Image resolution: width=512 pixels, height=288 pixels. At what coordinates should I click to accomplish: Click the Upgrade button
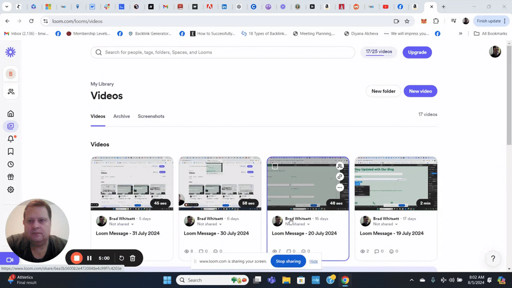coord(417,52)
